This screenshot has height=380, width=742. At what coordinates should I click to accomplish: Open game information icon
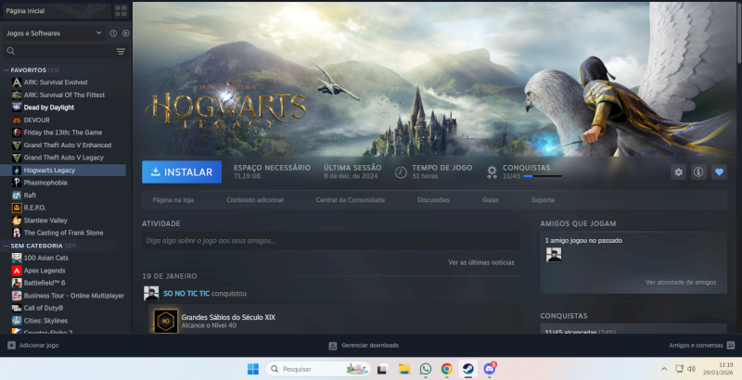coord(698,172)
